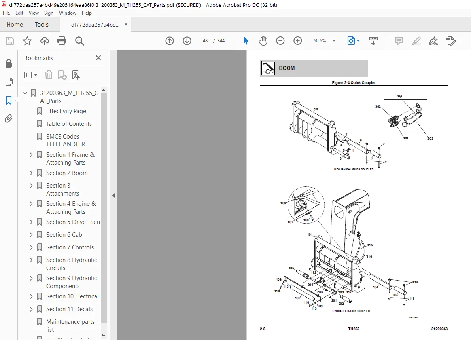
Task: Open the File menu
Action: [6, 13]
